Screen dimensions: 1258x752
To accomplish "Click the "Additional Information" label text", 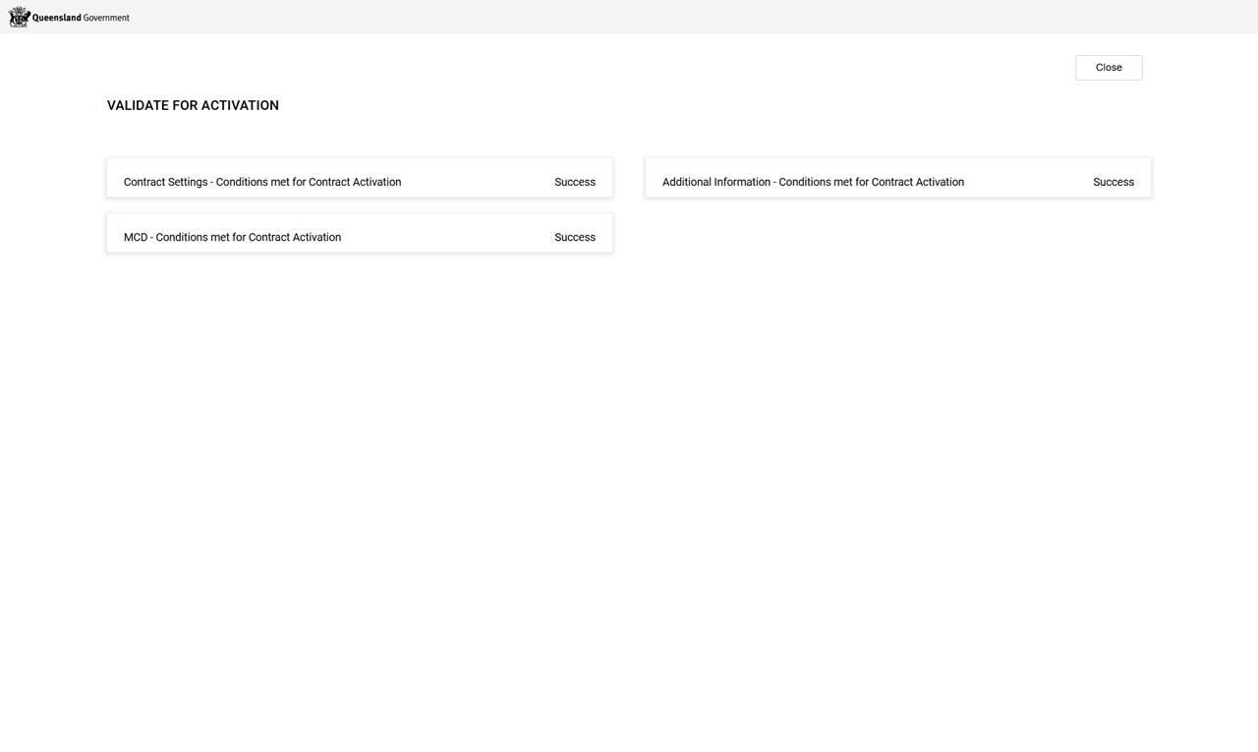I will coord(715,182).
